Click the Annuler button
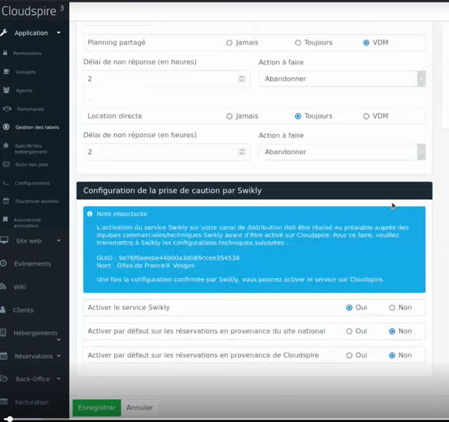Screen dimensions: 449x422 tap(140, 408)
